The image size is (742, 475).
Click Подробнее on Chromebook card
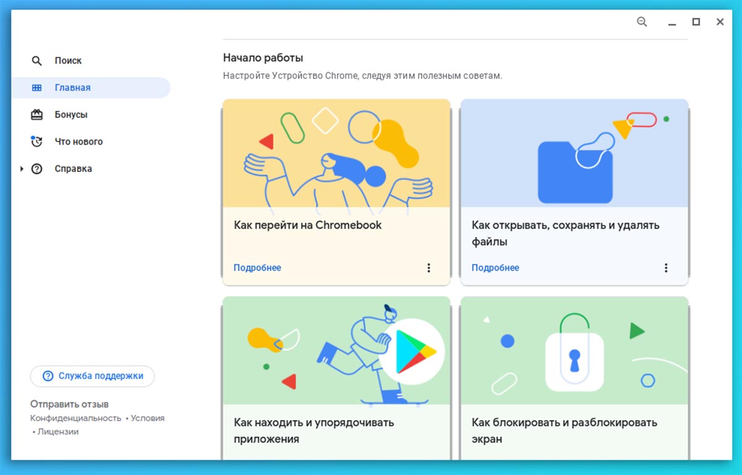point(257,267)
